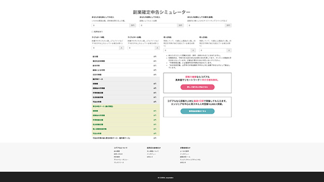Image resolution: width=324 pixels, height=182 pixels.
Task: Open the プライバシーポリシー footer link
Action: (121, 160)
